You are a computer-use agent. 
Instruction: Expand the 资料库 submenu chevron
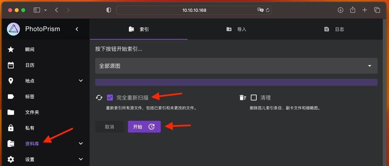(80, 144)
